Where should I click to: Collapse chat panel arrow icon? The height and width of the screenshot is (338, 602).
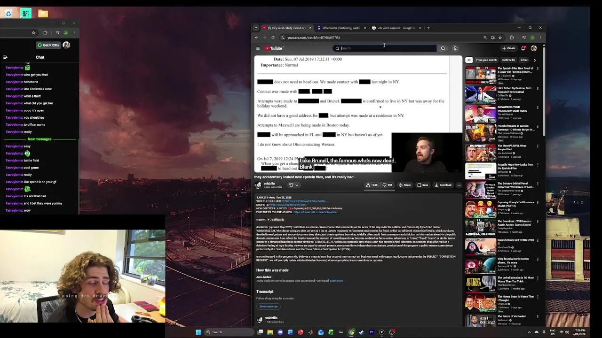(x=5, y=57)
